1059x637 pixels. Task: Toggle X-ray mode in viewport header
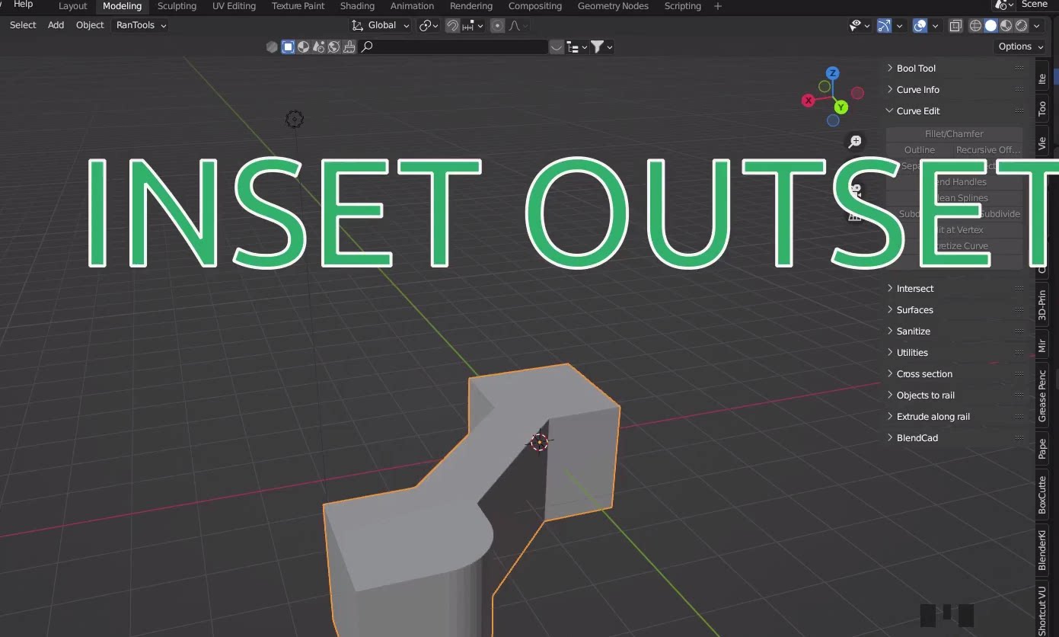click(x=956, y=25)
